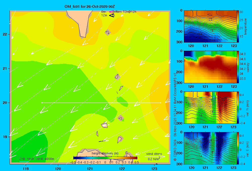Click the '30' tick on temperature color scale
This screenshot has height=171, width=252.
tap(241, 12)
